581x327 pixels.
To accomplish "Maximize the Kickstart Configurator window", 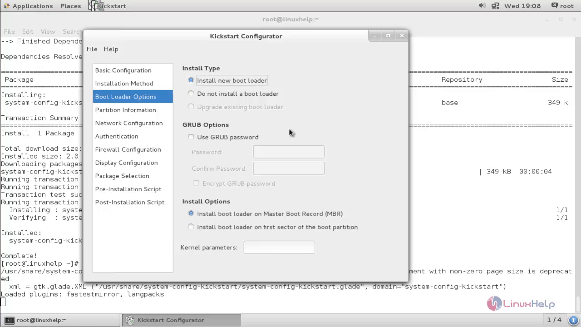I will pos(388,36).
